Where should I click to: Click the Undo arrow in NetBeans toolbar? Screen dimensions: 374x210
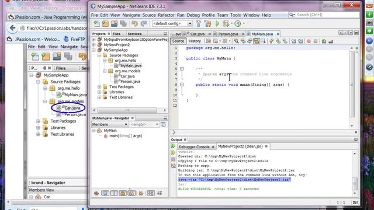point(134,23)
